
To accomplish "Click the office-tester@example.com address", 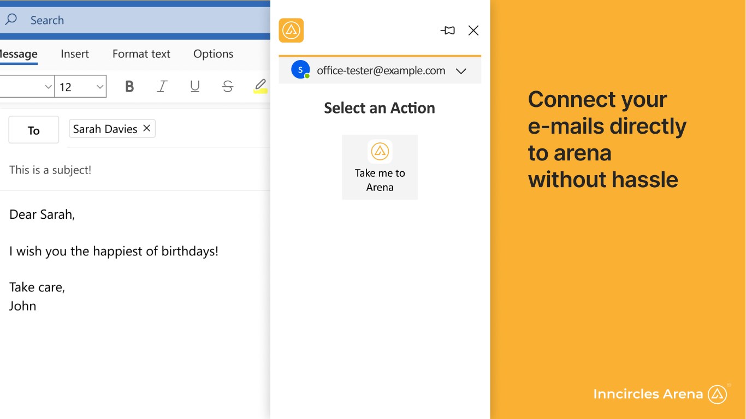I will [381, 70].
